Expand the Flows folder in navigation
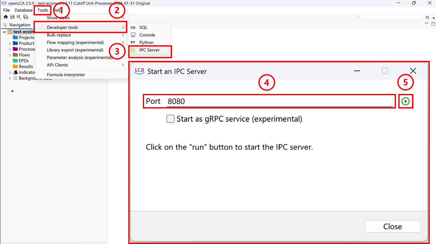This screenshot has height=244, width=436. point(10,55)
